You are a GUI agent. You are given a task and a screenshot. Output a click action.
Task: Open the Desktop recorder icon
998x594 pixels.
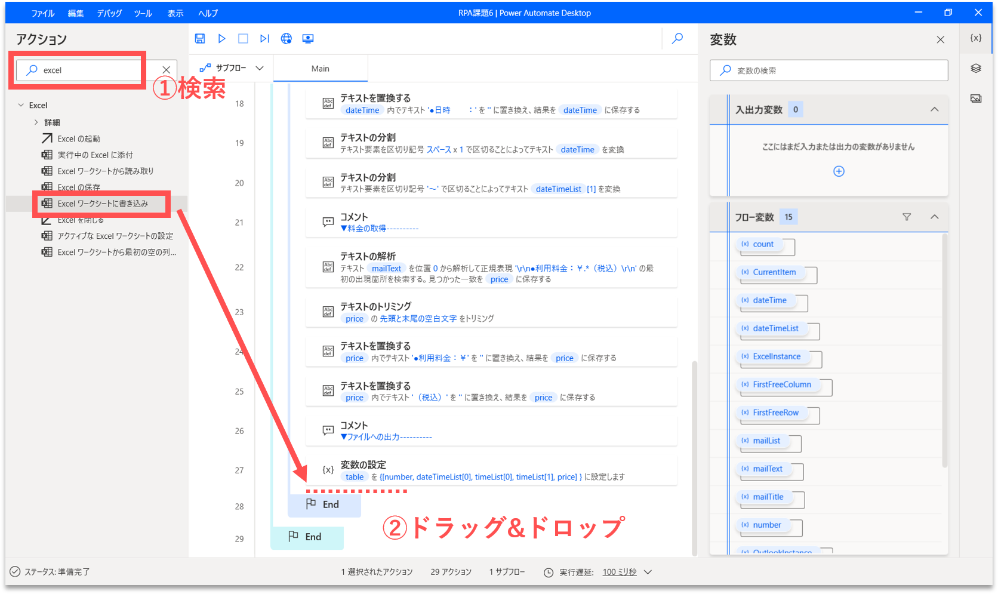pos(308,39)
